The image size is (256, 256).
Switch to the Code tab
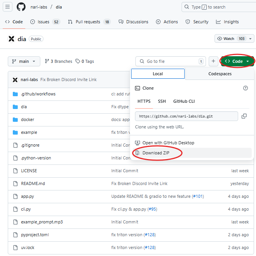click(x=14, y=22)
